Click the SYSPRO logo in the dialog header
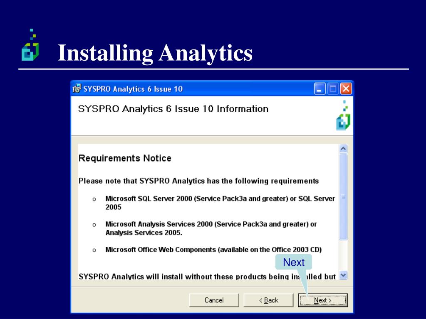Screen dimensions: 426x319 343,115
